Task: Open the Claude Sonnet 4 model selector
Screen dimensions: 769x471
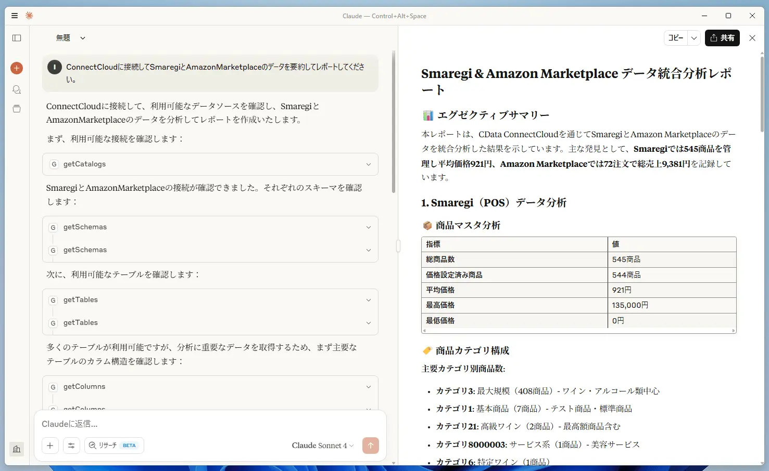Action: (322, 446)
